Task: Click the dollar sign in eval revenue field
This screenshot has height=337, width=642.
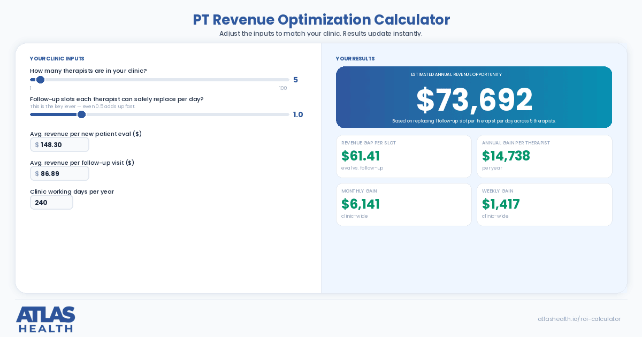Action: [37, 144]
